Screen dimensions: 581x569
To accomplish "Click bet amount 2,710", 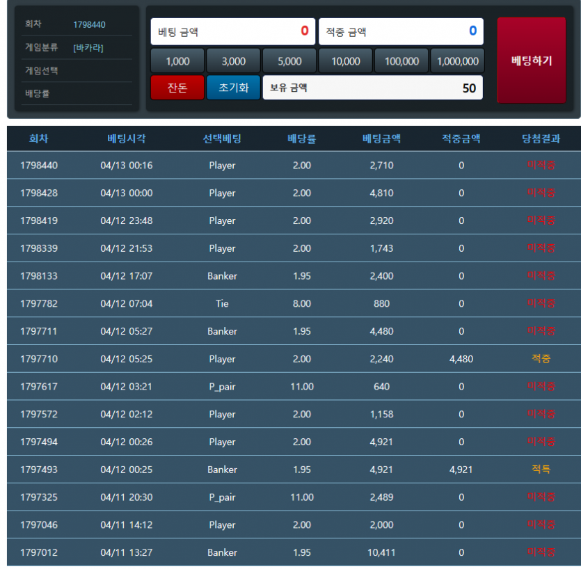I will coord(381,166).
